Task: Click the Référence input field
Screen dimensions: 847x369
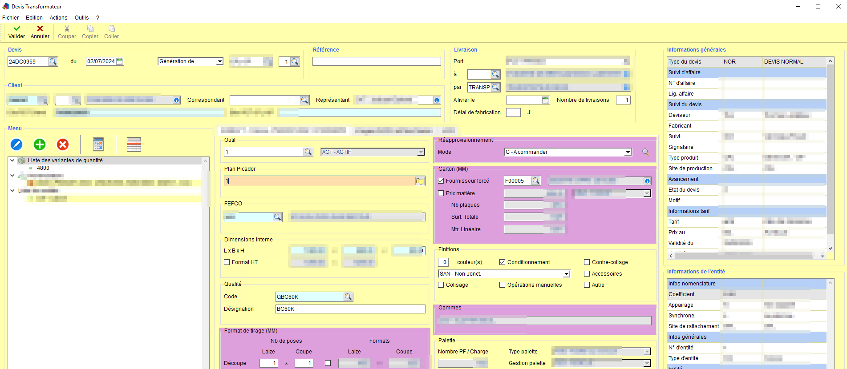Action: [x=377, y=61]
